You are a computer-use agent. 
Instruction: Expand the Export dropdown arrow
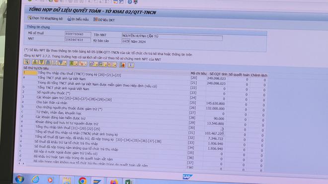point(106,64)
